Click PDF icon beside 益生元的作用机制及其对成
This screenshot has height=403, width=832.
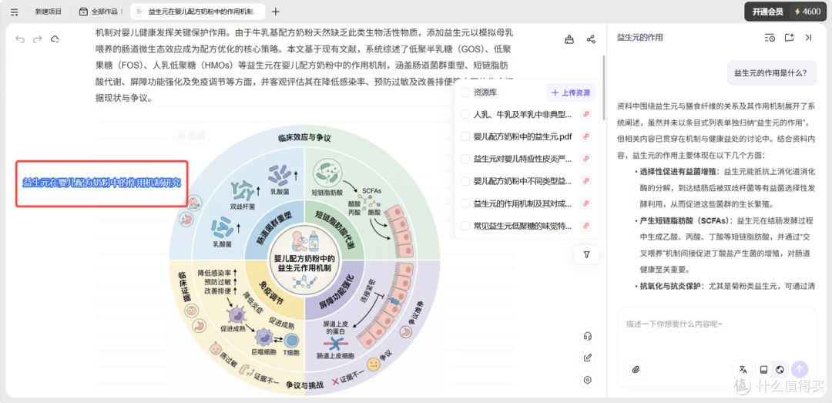(x=586, y=203)
